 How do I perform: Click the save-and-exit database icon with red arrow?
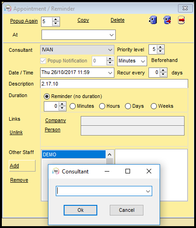pyautogui.click(x=167, y=20)
